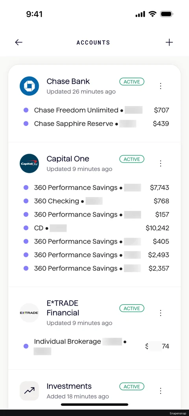The image size is (189, 416).
Task: Tap the back arrow icon
Action: 19,42
